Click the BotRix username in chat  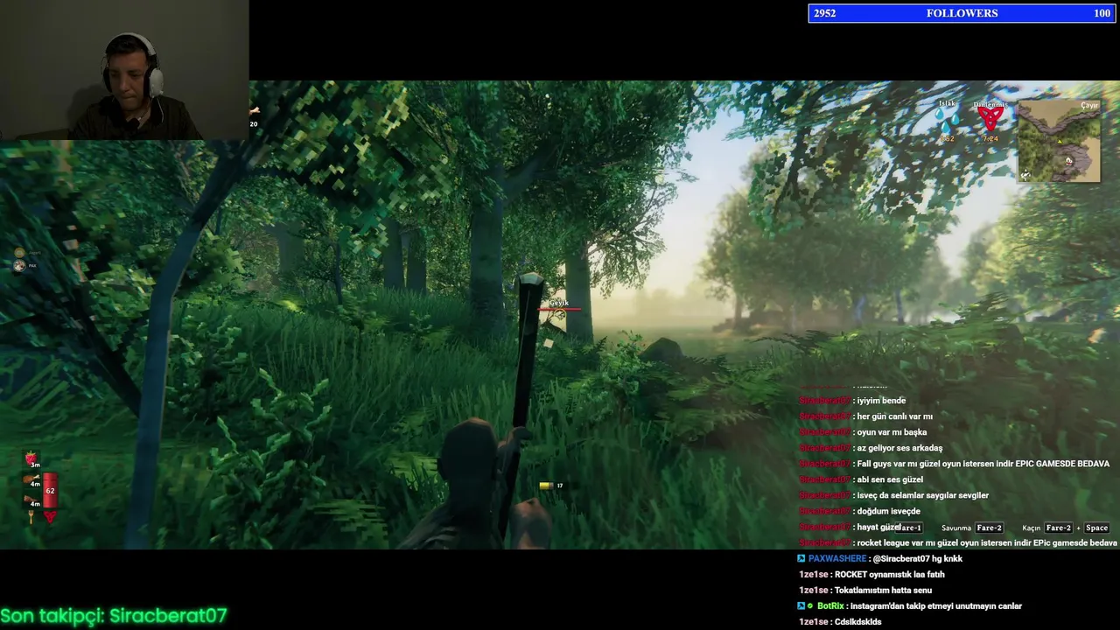point(830,605)
